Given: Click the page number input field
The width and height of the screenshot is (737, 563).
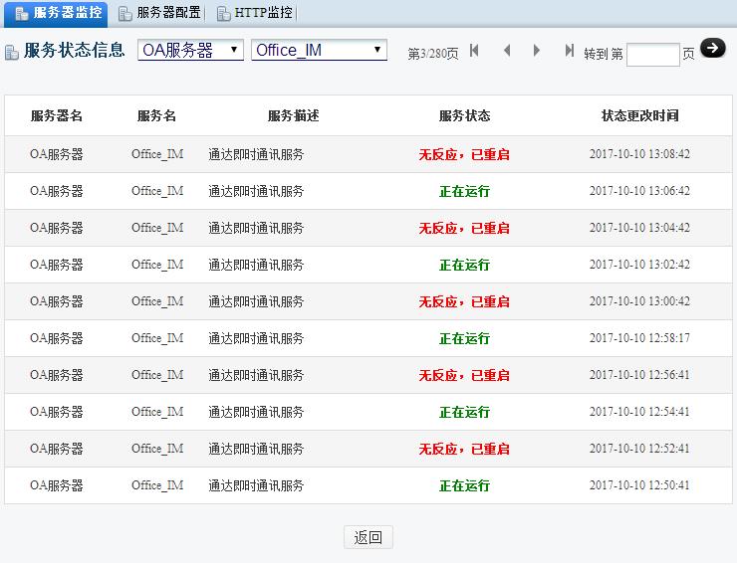Looking at the screenshot, I should (653, 55).
